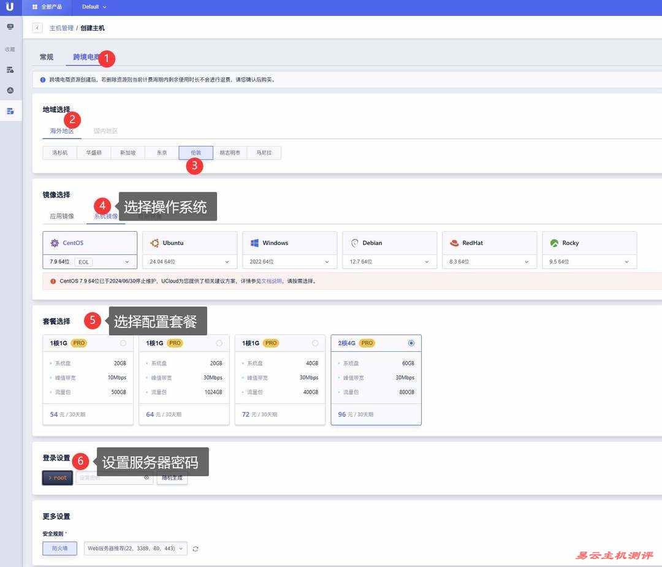Viewport: 662px width, 567px height.
Task: Open the 文档说明 link
Action: pos(272,281)
